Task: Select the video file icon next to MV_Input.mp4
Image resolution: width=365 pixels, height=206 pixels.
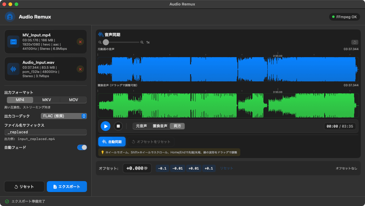Action: (x=13, y=42)
